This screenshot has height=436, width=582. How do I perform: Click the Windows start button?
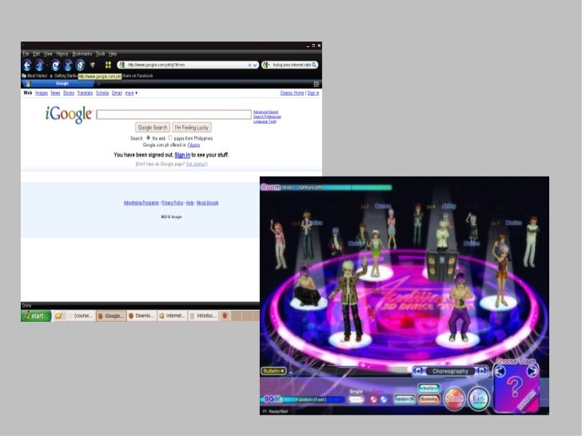(36, 316)
